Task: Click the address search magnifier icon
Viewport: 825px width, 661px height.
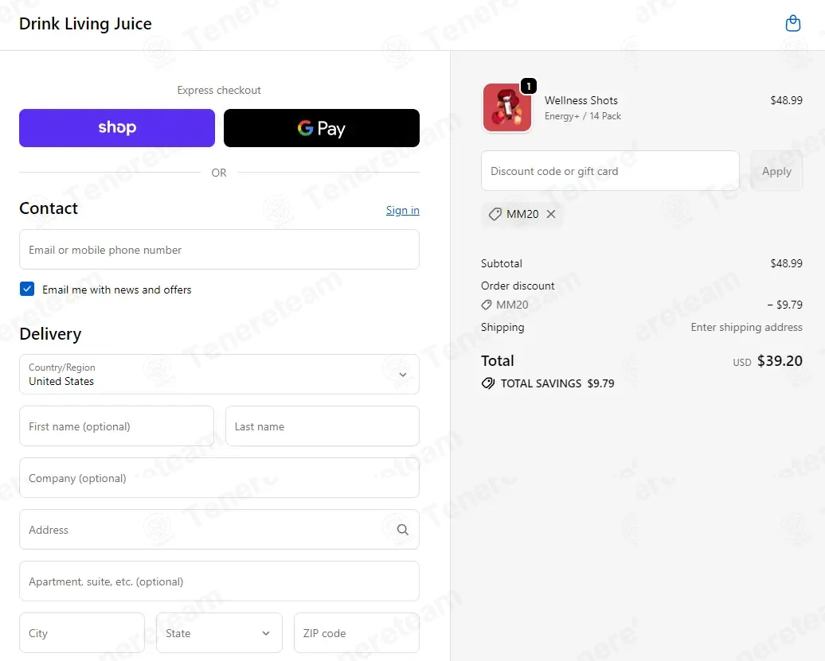Action: click(402, 530)
